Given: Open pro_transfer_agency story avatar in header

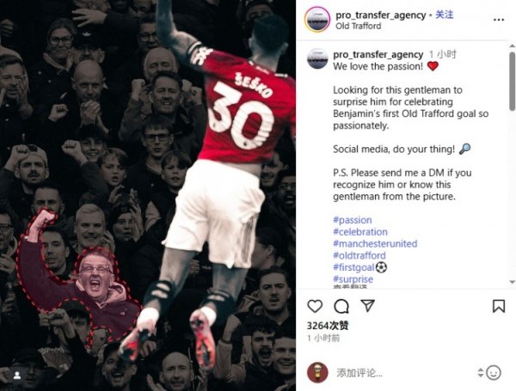Looking at the screenshot, I should [317, 20].
